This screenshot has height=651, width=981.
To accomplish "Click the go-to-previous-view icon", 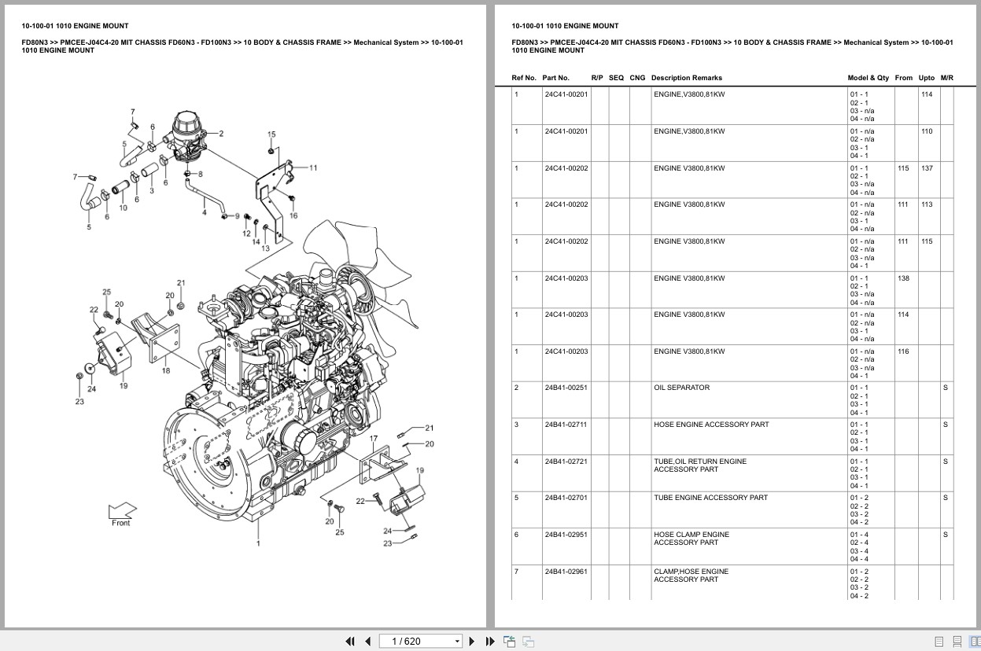I will (x=510, y=641).
